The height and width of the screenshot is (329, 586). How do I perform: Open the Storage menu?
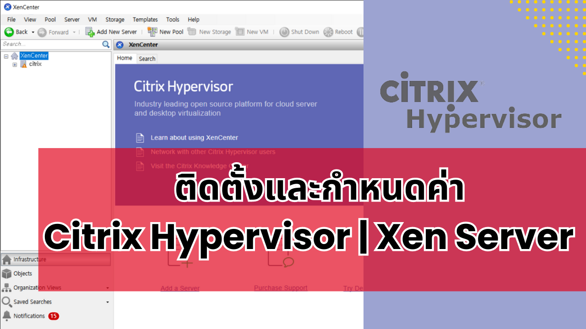[115, 20]
